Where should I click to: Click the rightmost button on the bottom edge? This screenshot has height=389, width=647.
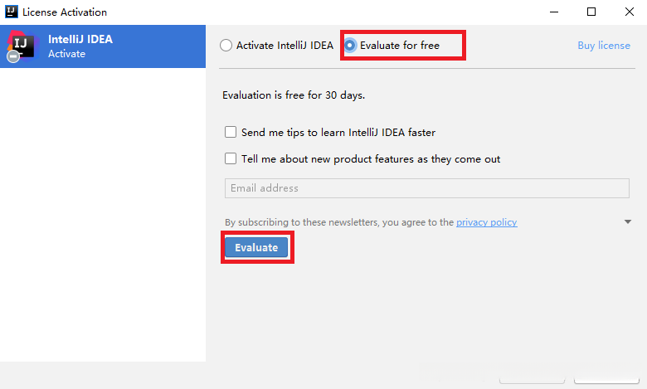pyautogui.click(x=606, y=382)
